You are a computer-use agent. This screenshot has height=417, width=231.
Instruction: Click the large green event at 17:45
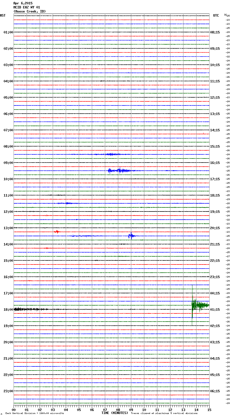(200, 305)
